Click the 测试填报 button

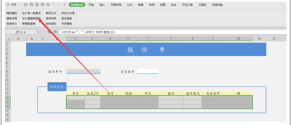click(x=66, y=18)
